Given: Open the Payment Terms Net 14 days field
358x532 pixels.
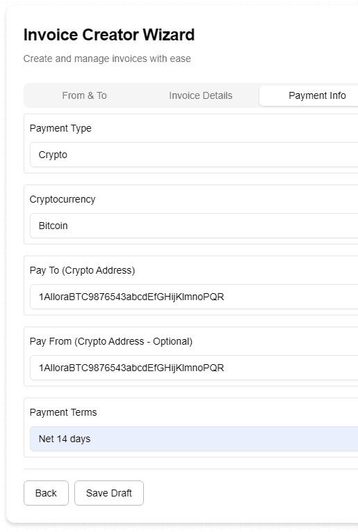Looking at the screenshot, I should [194, 439].
